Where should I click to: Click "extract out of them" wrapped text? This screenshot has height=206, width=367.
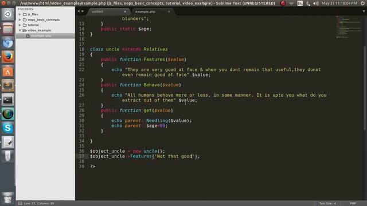point(149,101)
